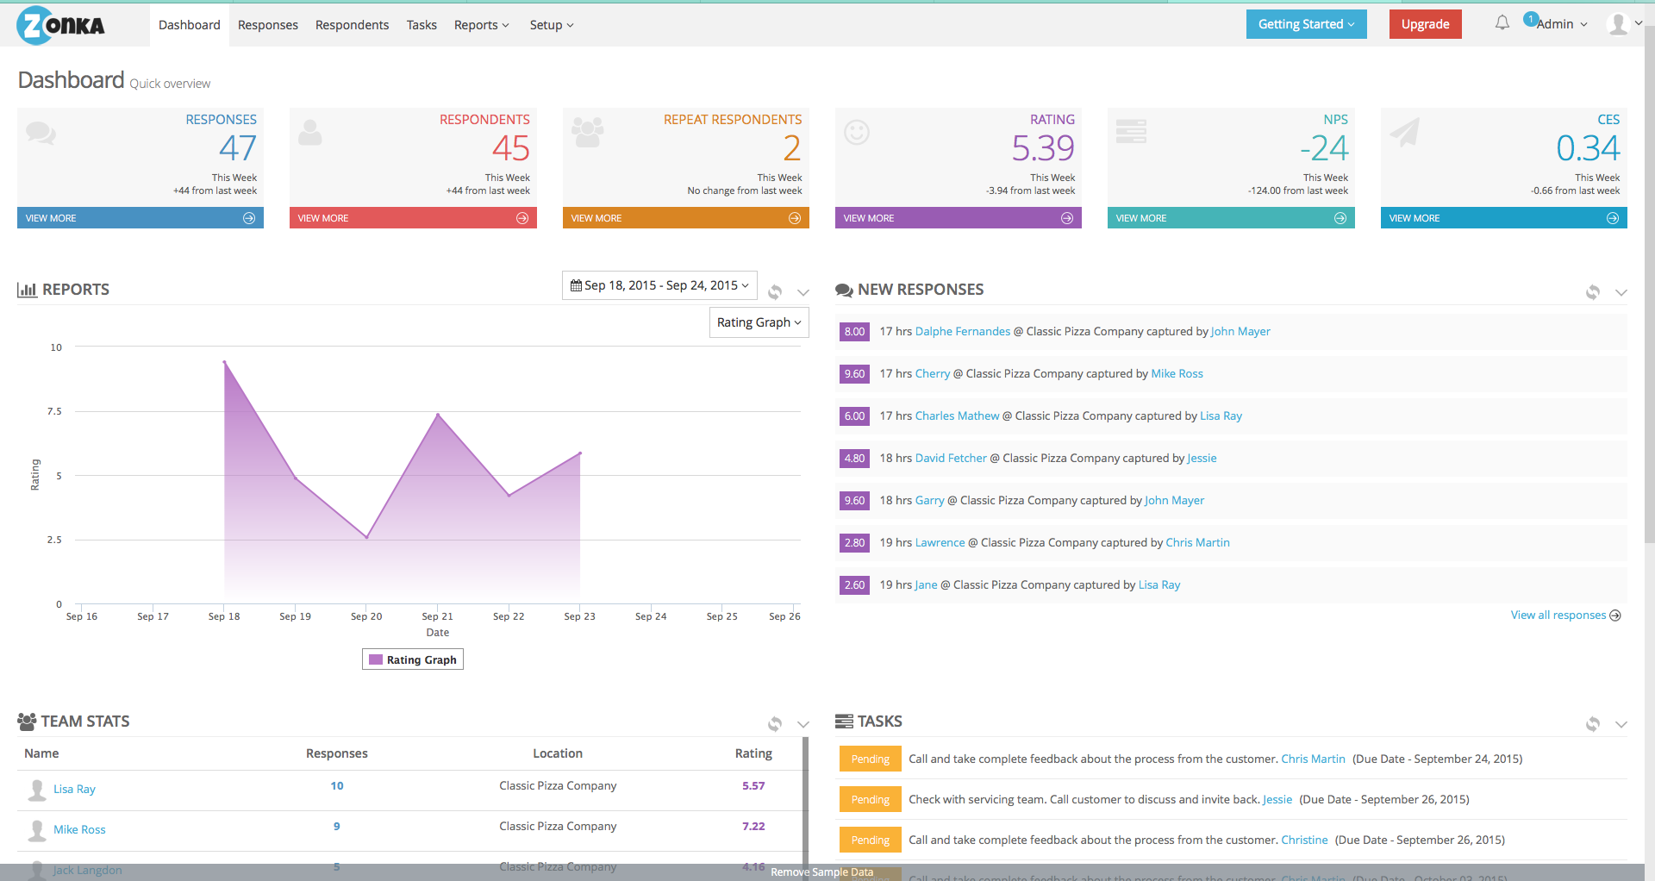Open the date range picker Sep 18 - Sep 24
The width and height of the screenshot is (1655, 881).
[659, 285]
